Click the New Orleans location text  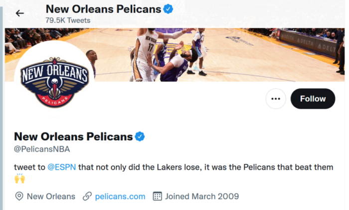[51, 196]
